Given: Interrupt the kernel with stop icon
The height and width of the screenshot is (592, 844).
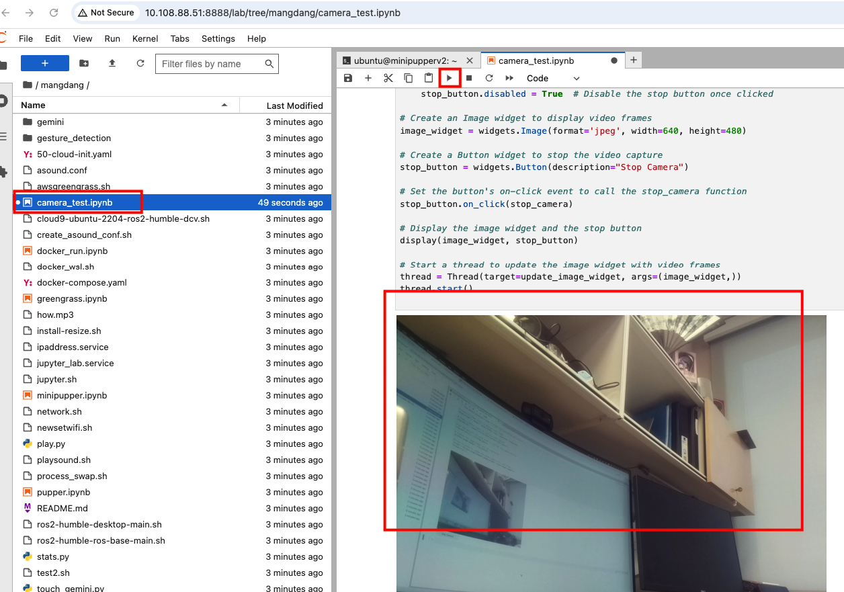Looking at the screenshot, I should [x=469, y=78].
